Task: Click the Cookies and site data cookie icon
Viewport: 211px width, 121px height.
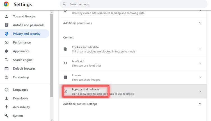Action: click(65, 49)
